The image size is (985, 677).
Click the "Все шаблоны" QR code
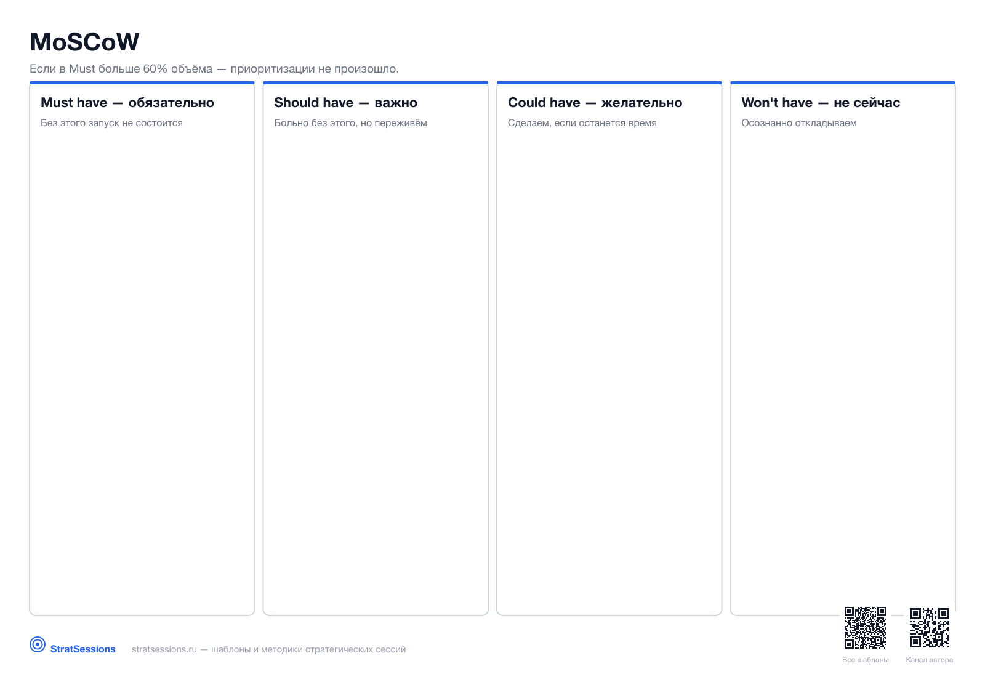[866, 628]
